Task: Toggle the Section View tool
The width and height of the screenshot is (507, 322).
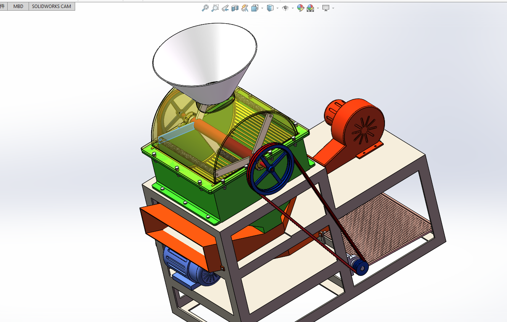Action: (x=235, y=8)
